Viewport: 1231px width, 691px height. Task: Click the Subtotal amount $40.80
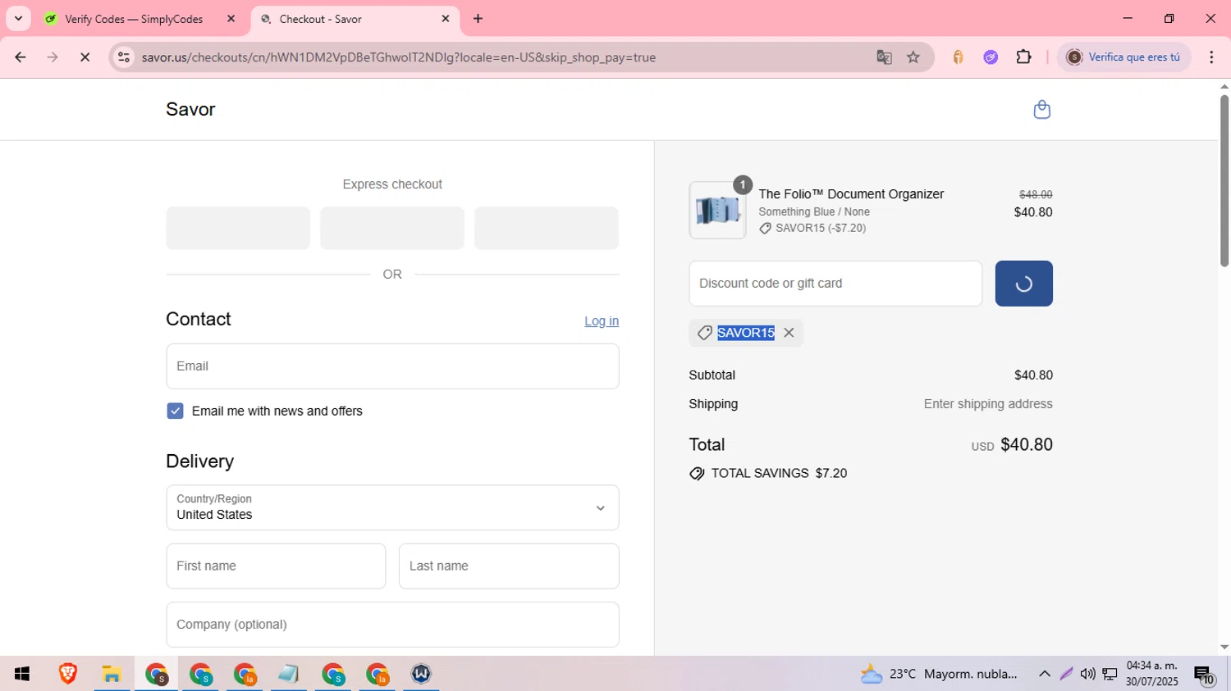pos(1033,375)
